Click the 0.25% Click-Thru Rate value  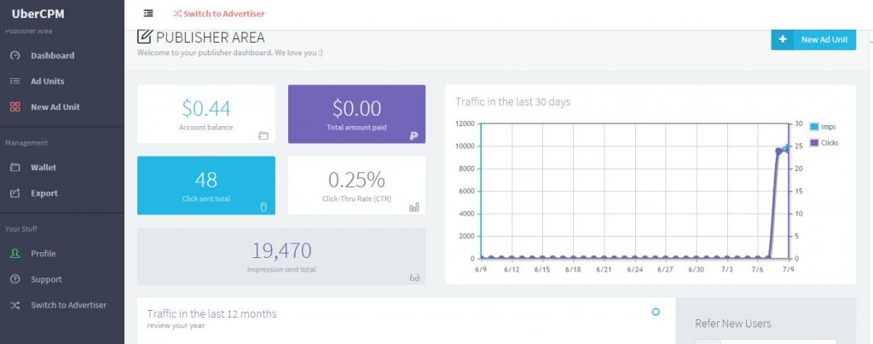[357, 180]
